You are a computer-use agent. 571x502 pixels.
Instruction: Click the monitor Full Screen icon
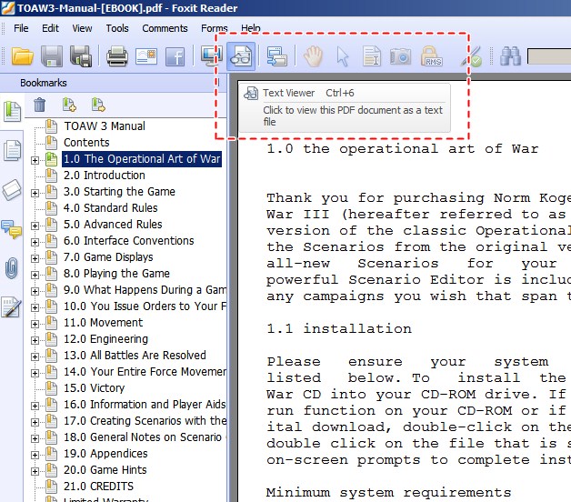[x=211, y=56]
